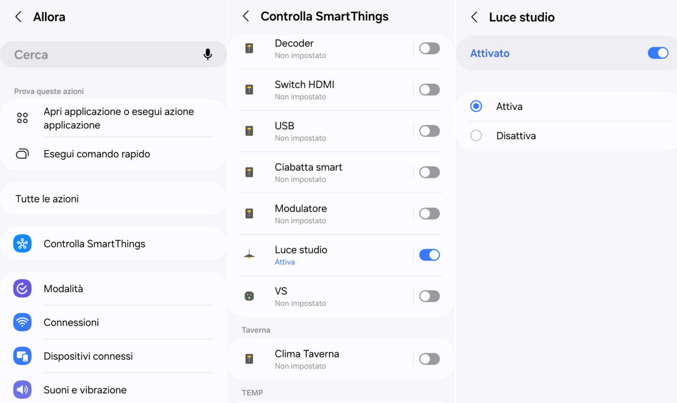Open Esegui comando rapido action
Viewport: 677px width, 403px height.
coord(97,154)
